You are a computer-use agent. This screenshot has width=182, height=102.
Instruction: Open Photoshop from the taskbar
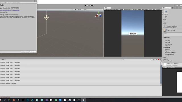[x=28, y=100]
